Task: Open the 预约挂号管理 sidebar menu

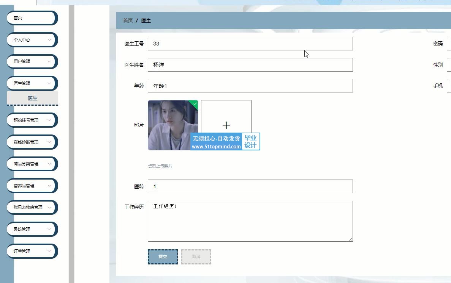Action: click(32, 120)
